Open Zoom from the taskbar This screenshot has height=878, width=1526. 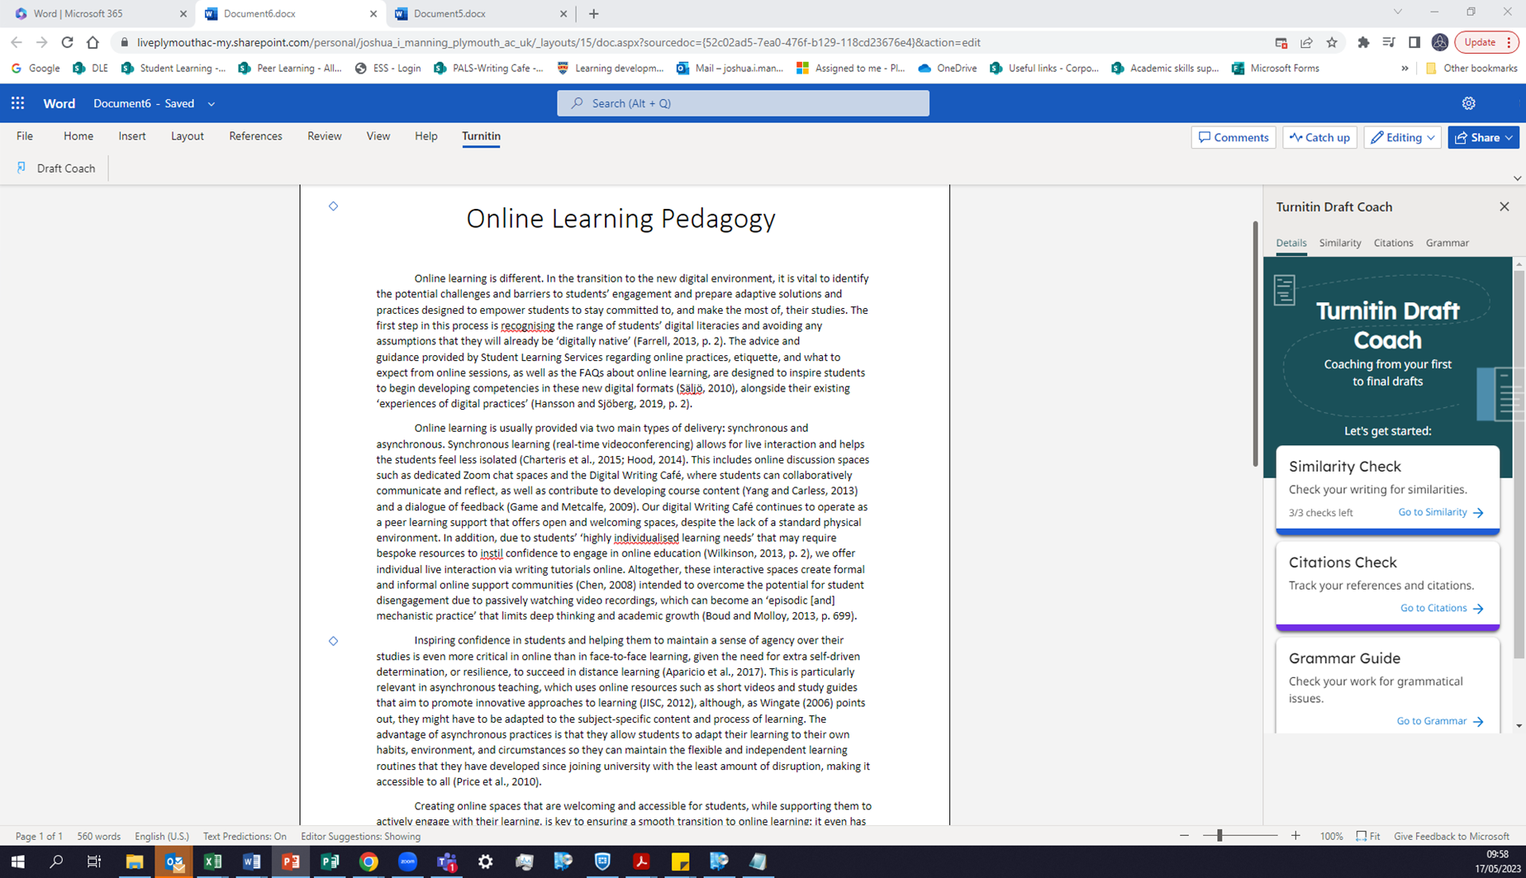coord(408,862)
